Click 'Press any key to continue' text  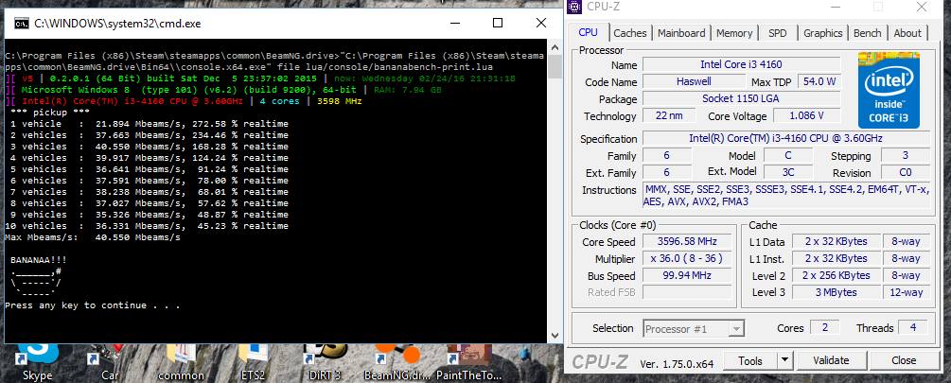[92, 305]
